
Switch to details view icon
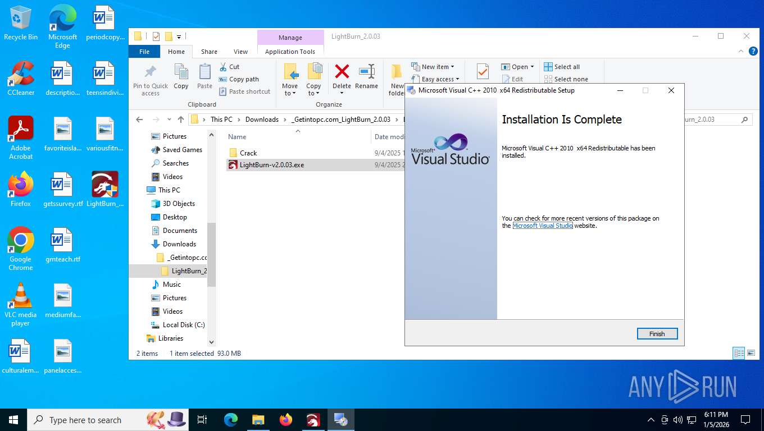739,353
